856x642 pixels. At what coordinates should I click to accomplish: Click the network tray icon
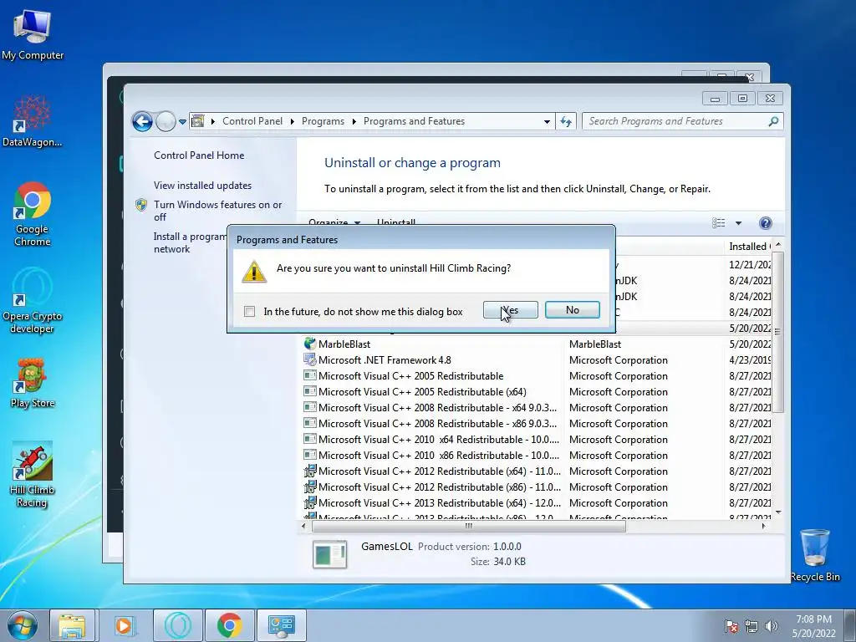[x=752, y=626]
